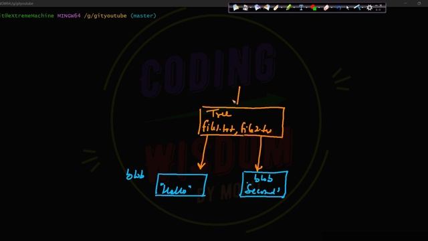Minimize the terminal window

pos(405,3)
